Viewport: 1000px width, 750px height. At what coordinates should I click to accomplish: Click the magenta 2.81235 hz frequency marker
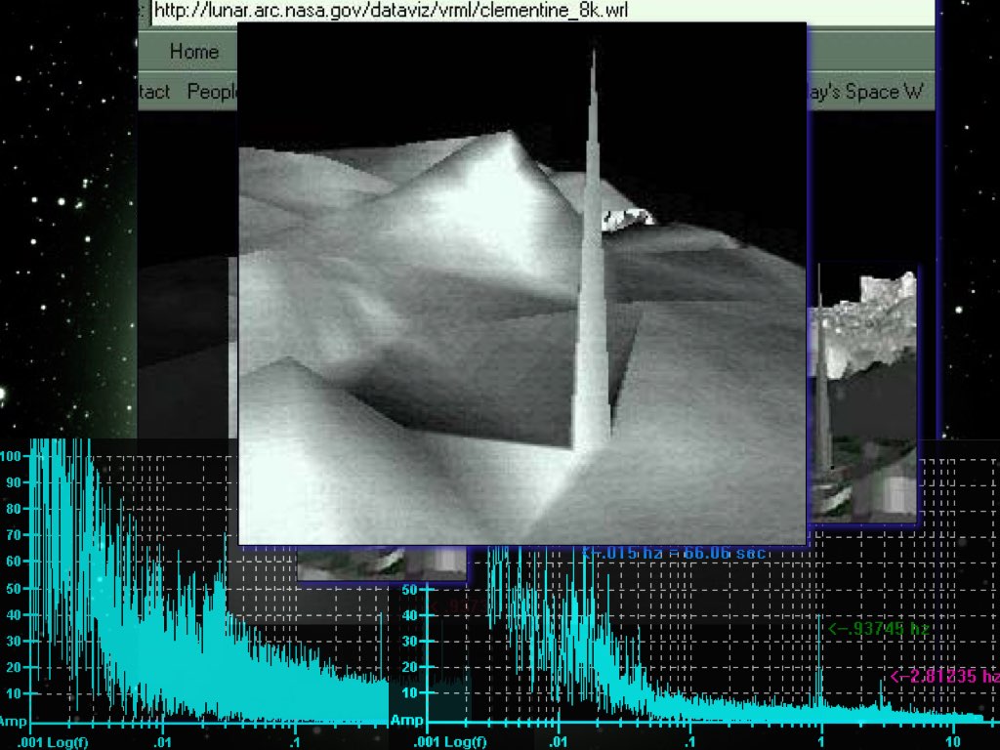pyautogui.click(x=944, y=676)
